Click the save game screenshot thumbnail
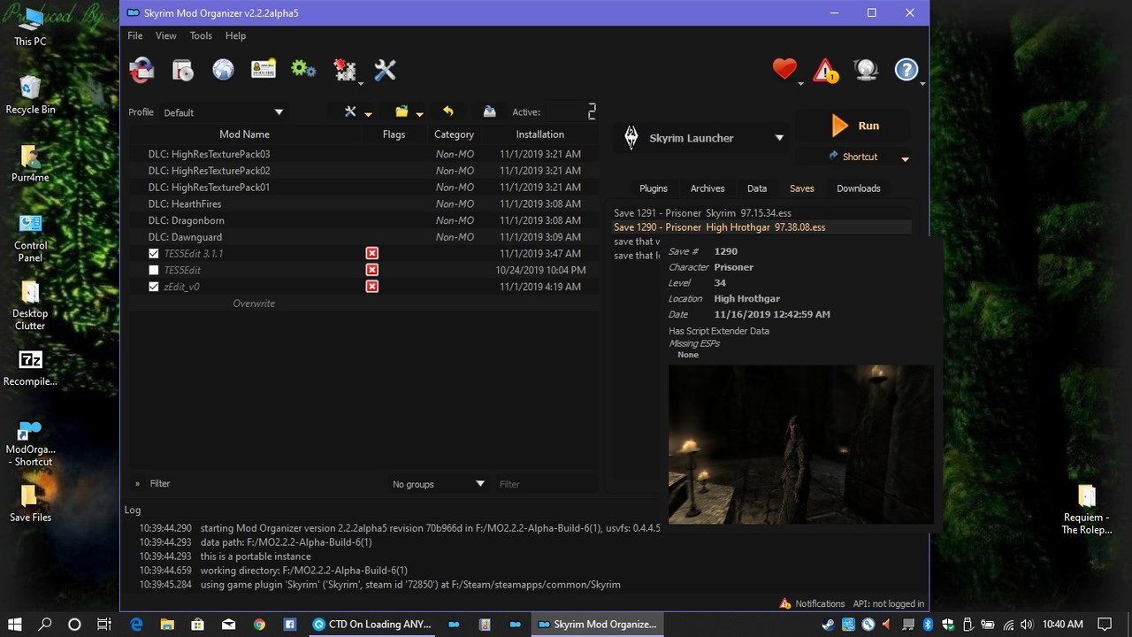 click(800, 444)
